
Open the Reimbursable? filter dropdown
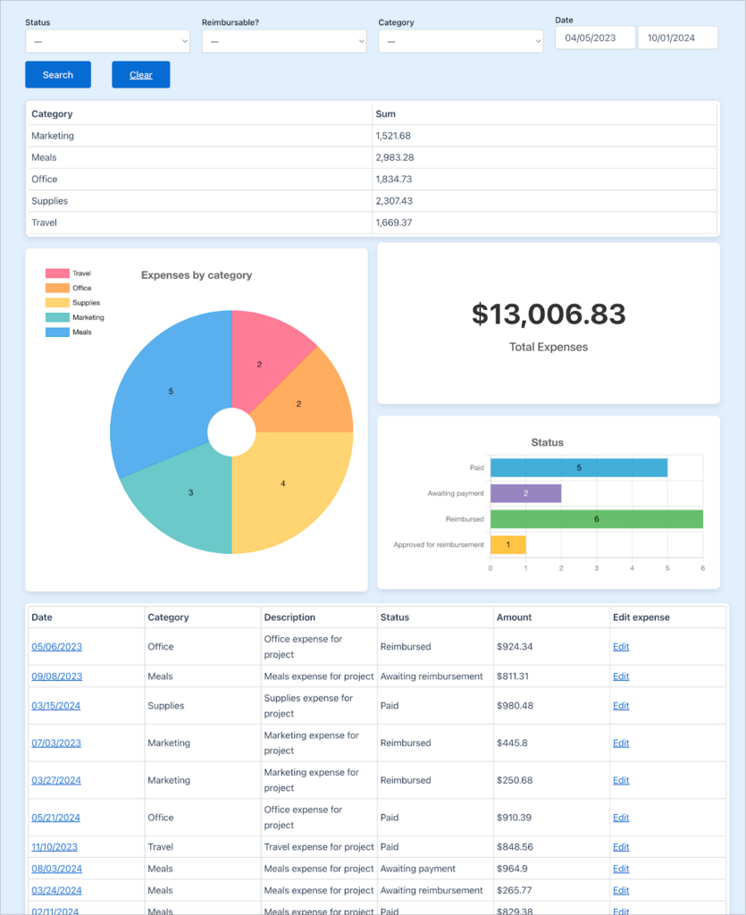point(283,40)
